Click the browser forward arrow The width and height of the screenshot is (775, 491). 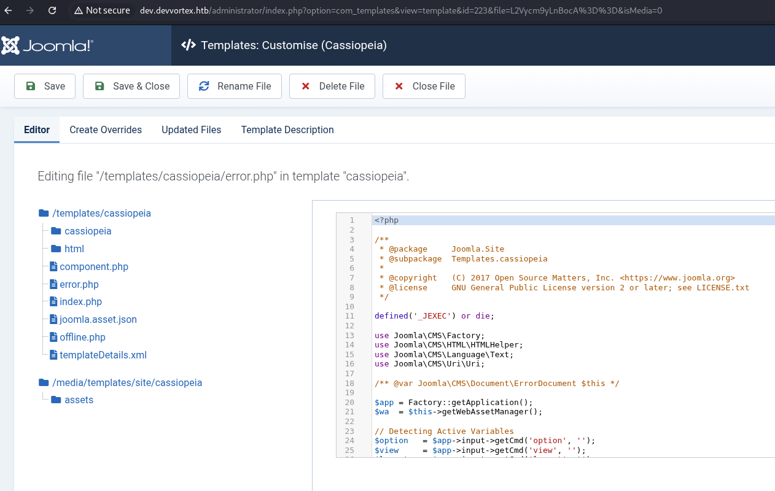coord(31,10)
